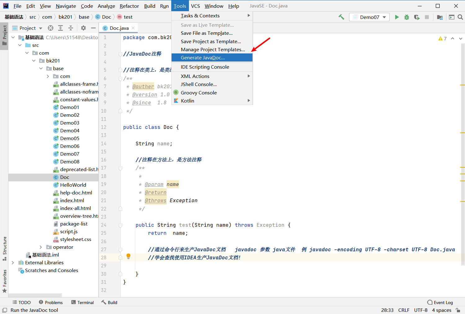
Task: Open the Build tool window
Action: point(109,303)
